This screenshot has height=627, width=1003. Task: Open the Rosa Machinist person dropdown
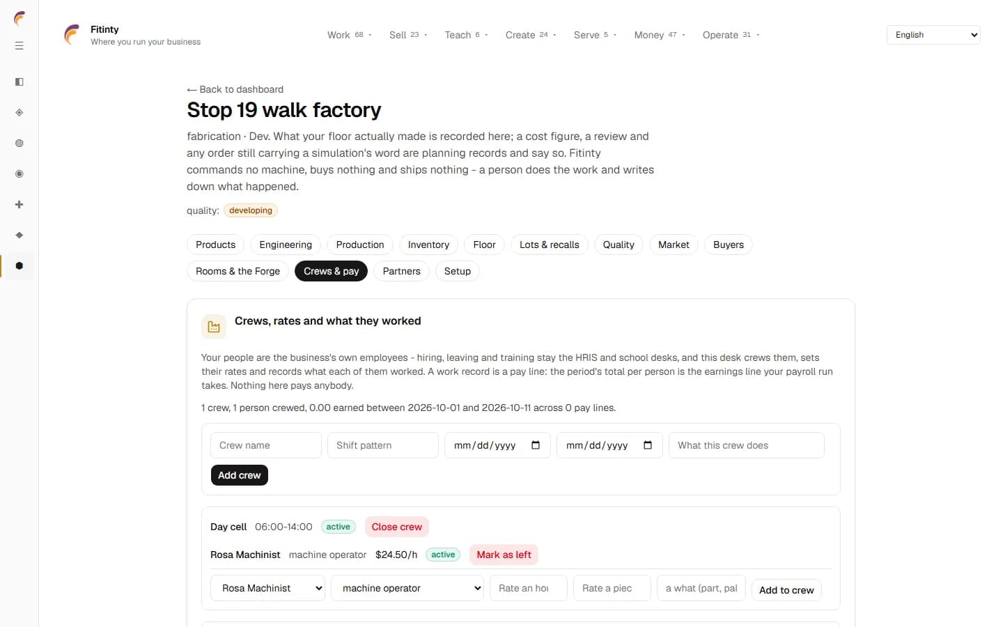tap(267, 588)
